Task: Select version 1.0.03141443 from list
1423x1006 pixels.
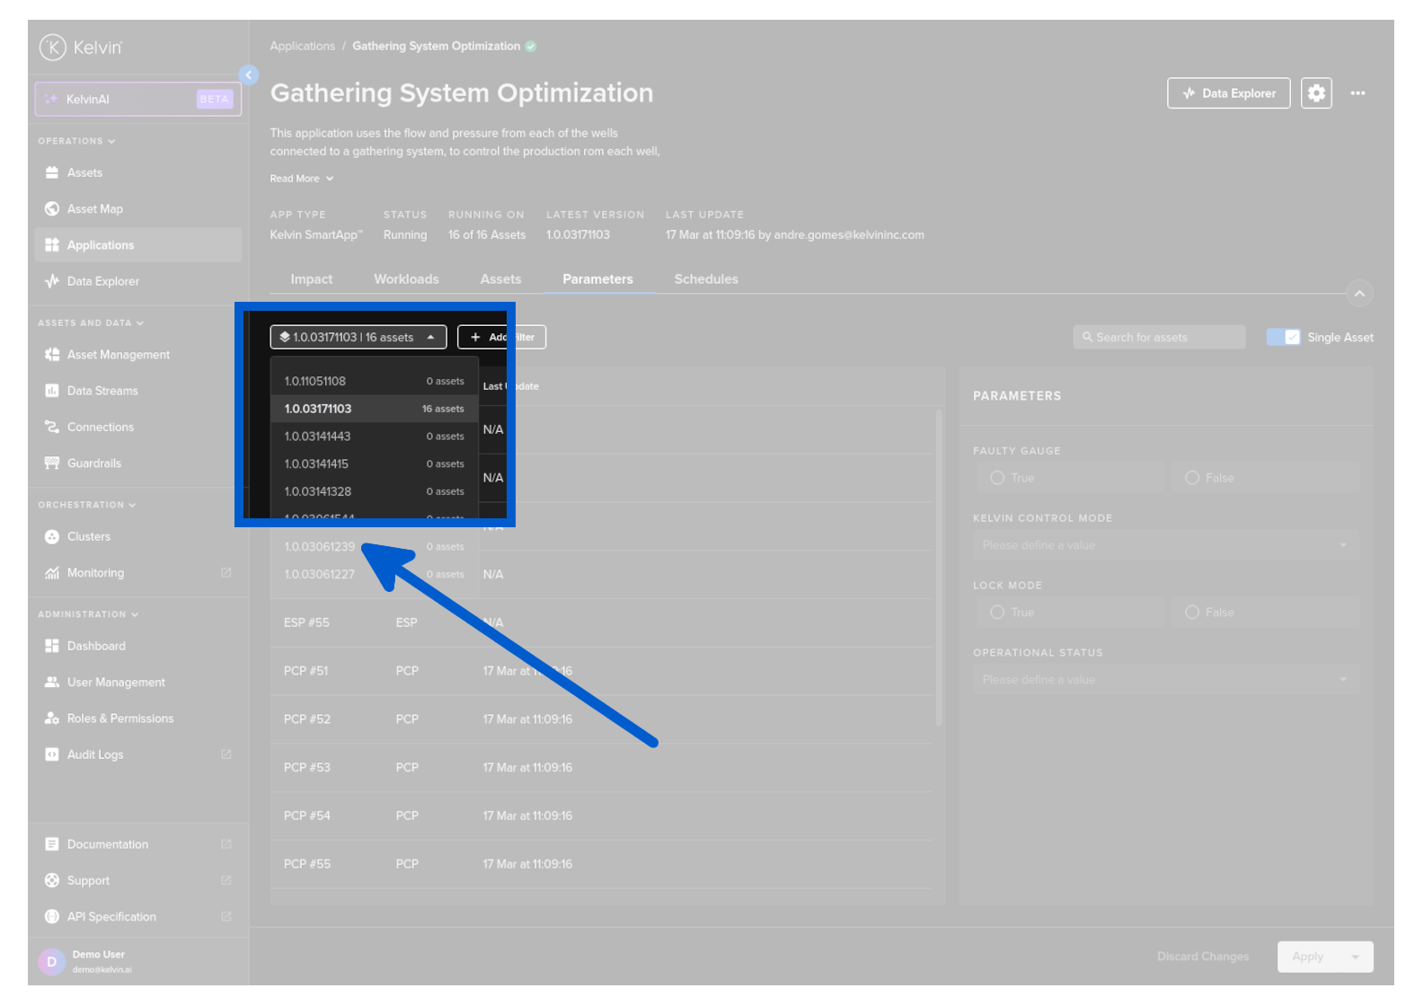Action: [318, 437]
